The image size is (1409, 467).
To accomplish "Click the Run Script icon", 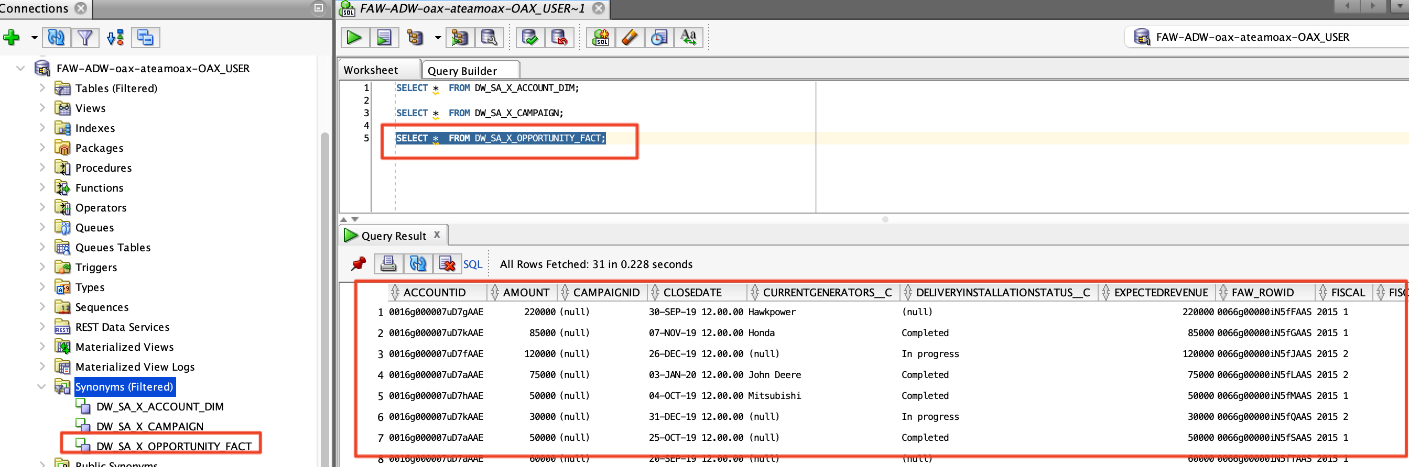I will coord(384,38).
